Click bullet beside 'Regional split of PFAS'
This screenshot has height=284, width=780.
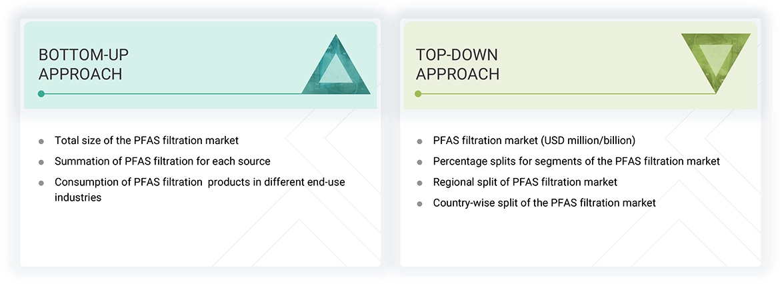click(x=419, y=183)
